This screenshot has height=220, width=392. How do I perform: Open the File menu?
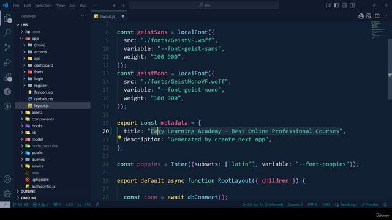coord(16,5)
